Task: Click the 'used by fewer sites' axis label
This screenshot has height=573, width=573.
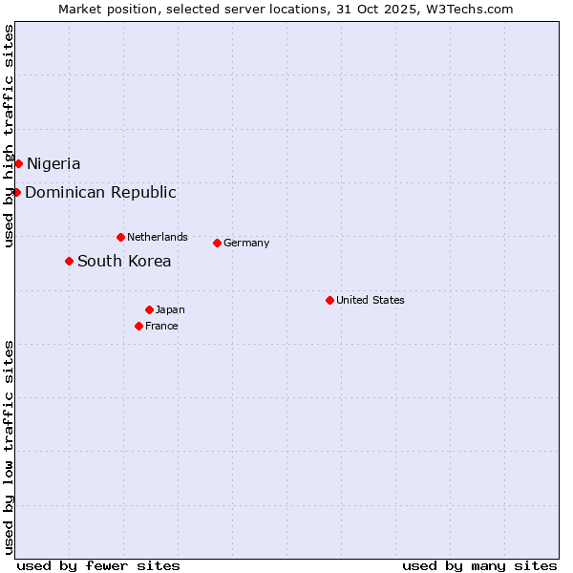Action: (x=98, y=565)
